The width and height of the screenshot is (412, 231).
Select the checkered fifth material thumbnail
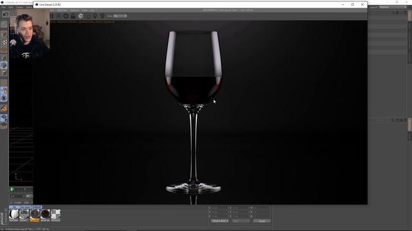click(x=55, y=215)
